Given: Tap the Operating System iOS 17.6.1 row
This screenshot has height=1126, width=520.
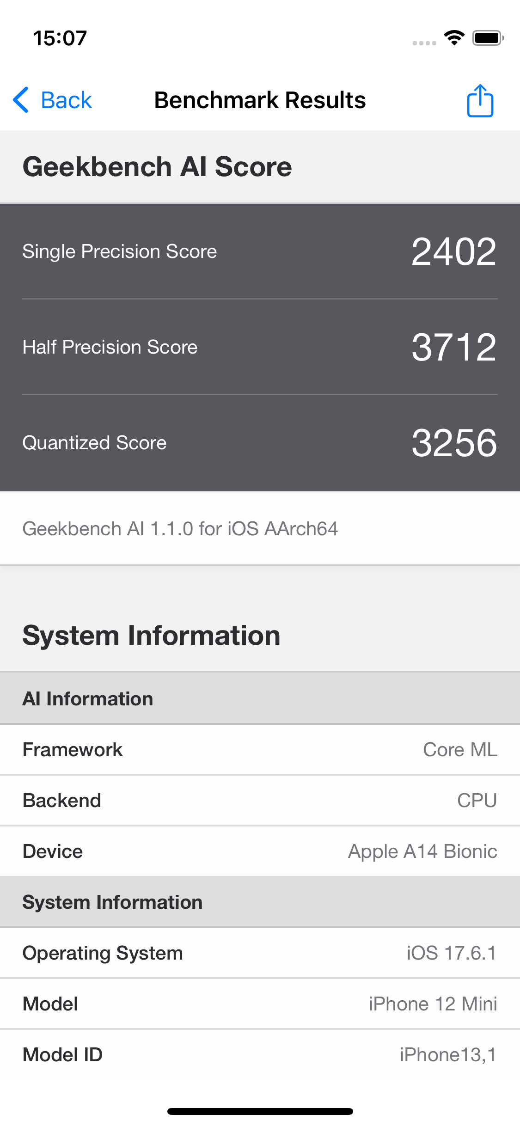Looking at the screenshot, I should point(260,953).
